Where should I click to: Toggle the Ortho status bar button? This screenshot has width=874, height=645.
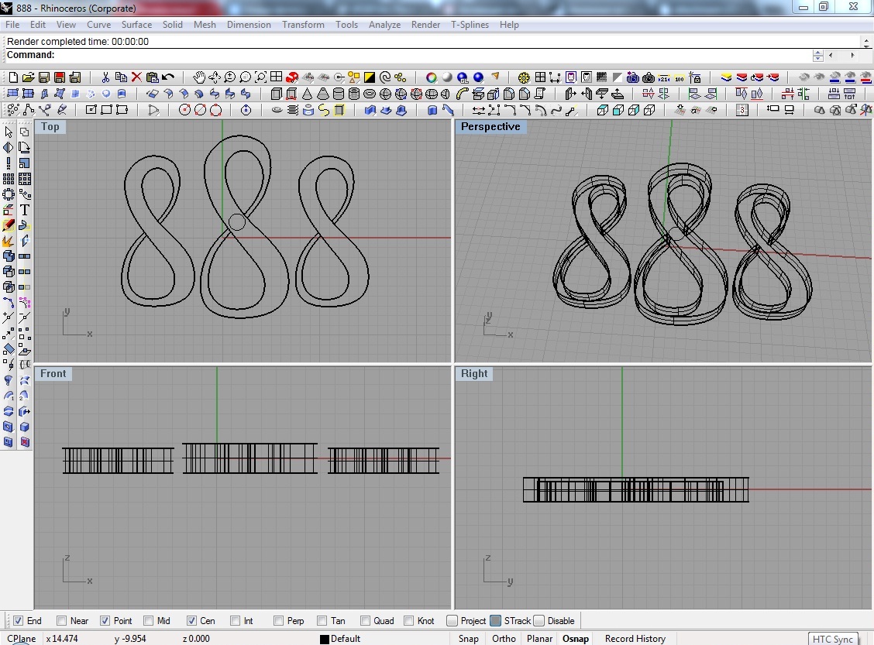click(504, 639)
